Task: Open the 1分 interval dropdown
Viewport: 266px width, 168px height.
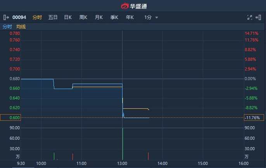Action: click(148, 17)
